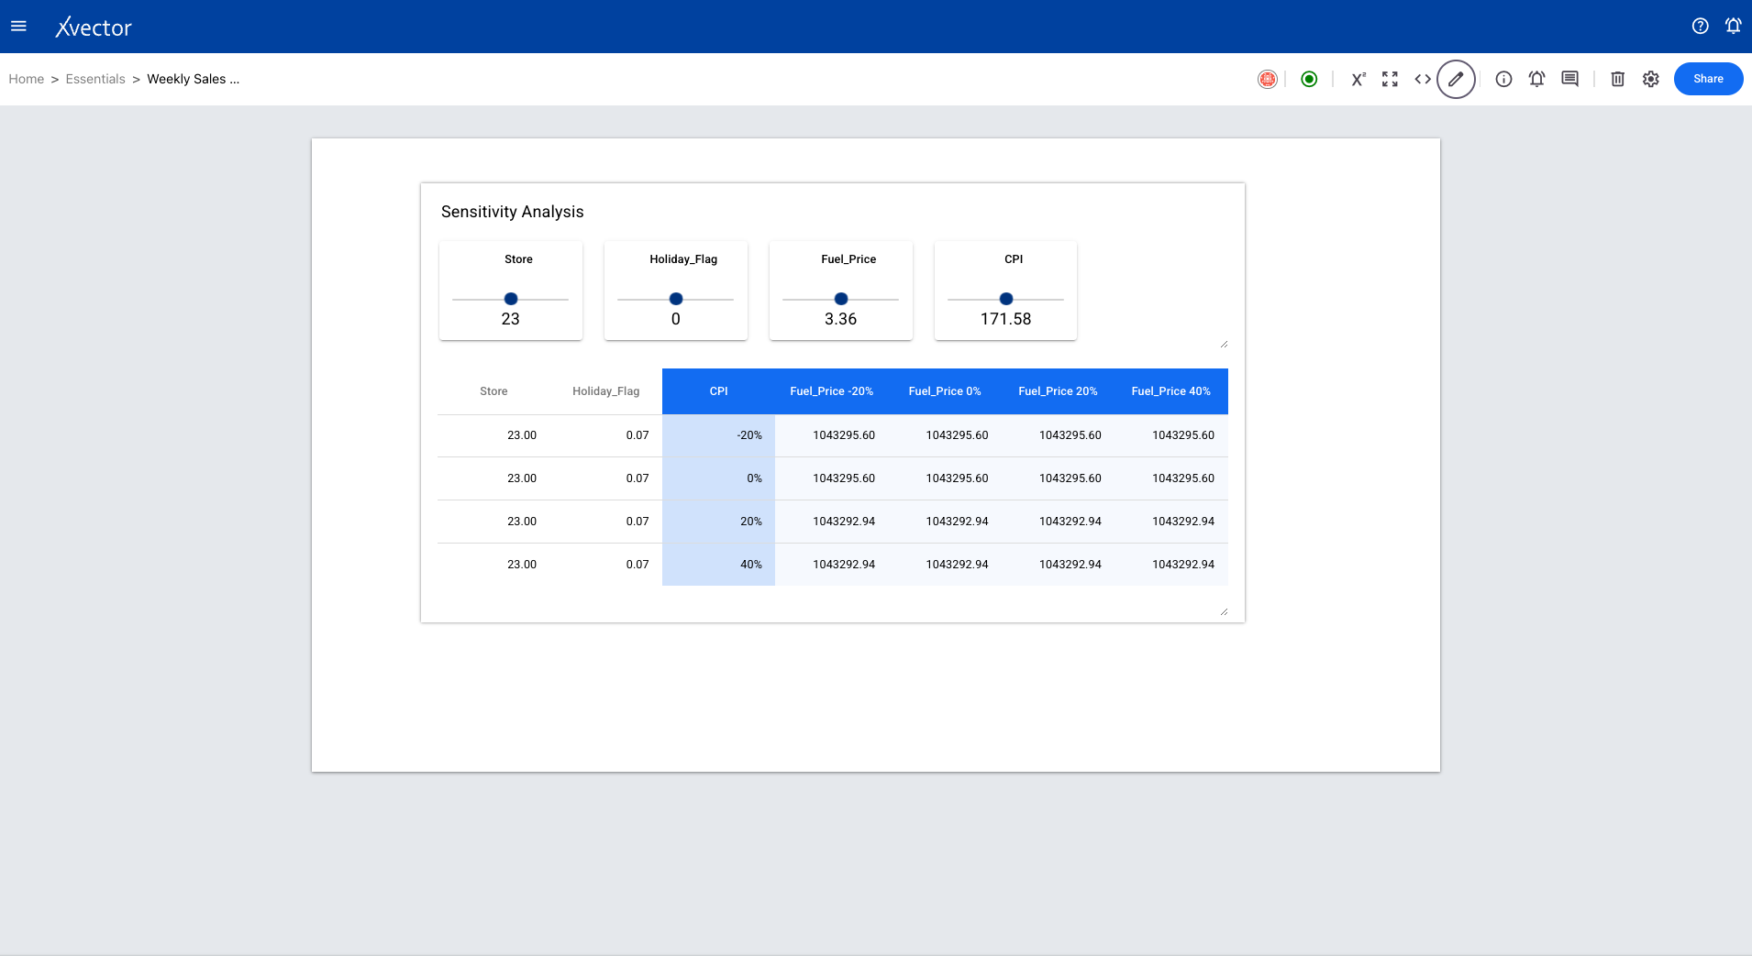Delete report with the trash icon
This screenshot has width=1752, height=956.
tap(1617, 79)
